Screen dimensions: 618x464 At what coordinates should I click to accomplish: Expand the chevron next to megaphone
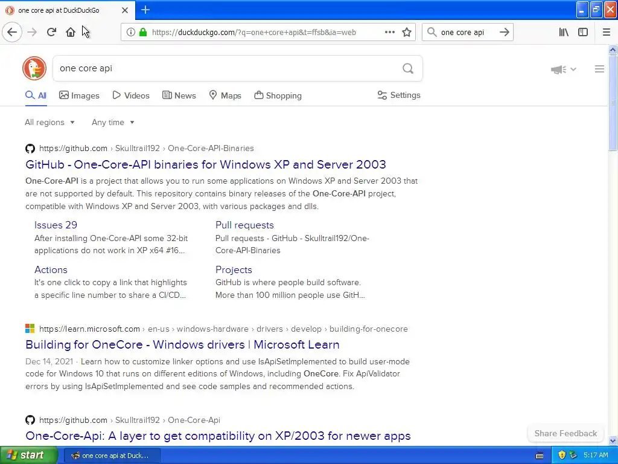click(573, 69)
